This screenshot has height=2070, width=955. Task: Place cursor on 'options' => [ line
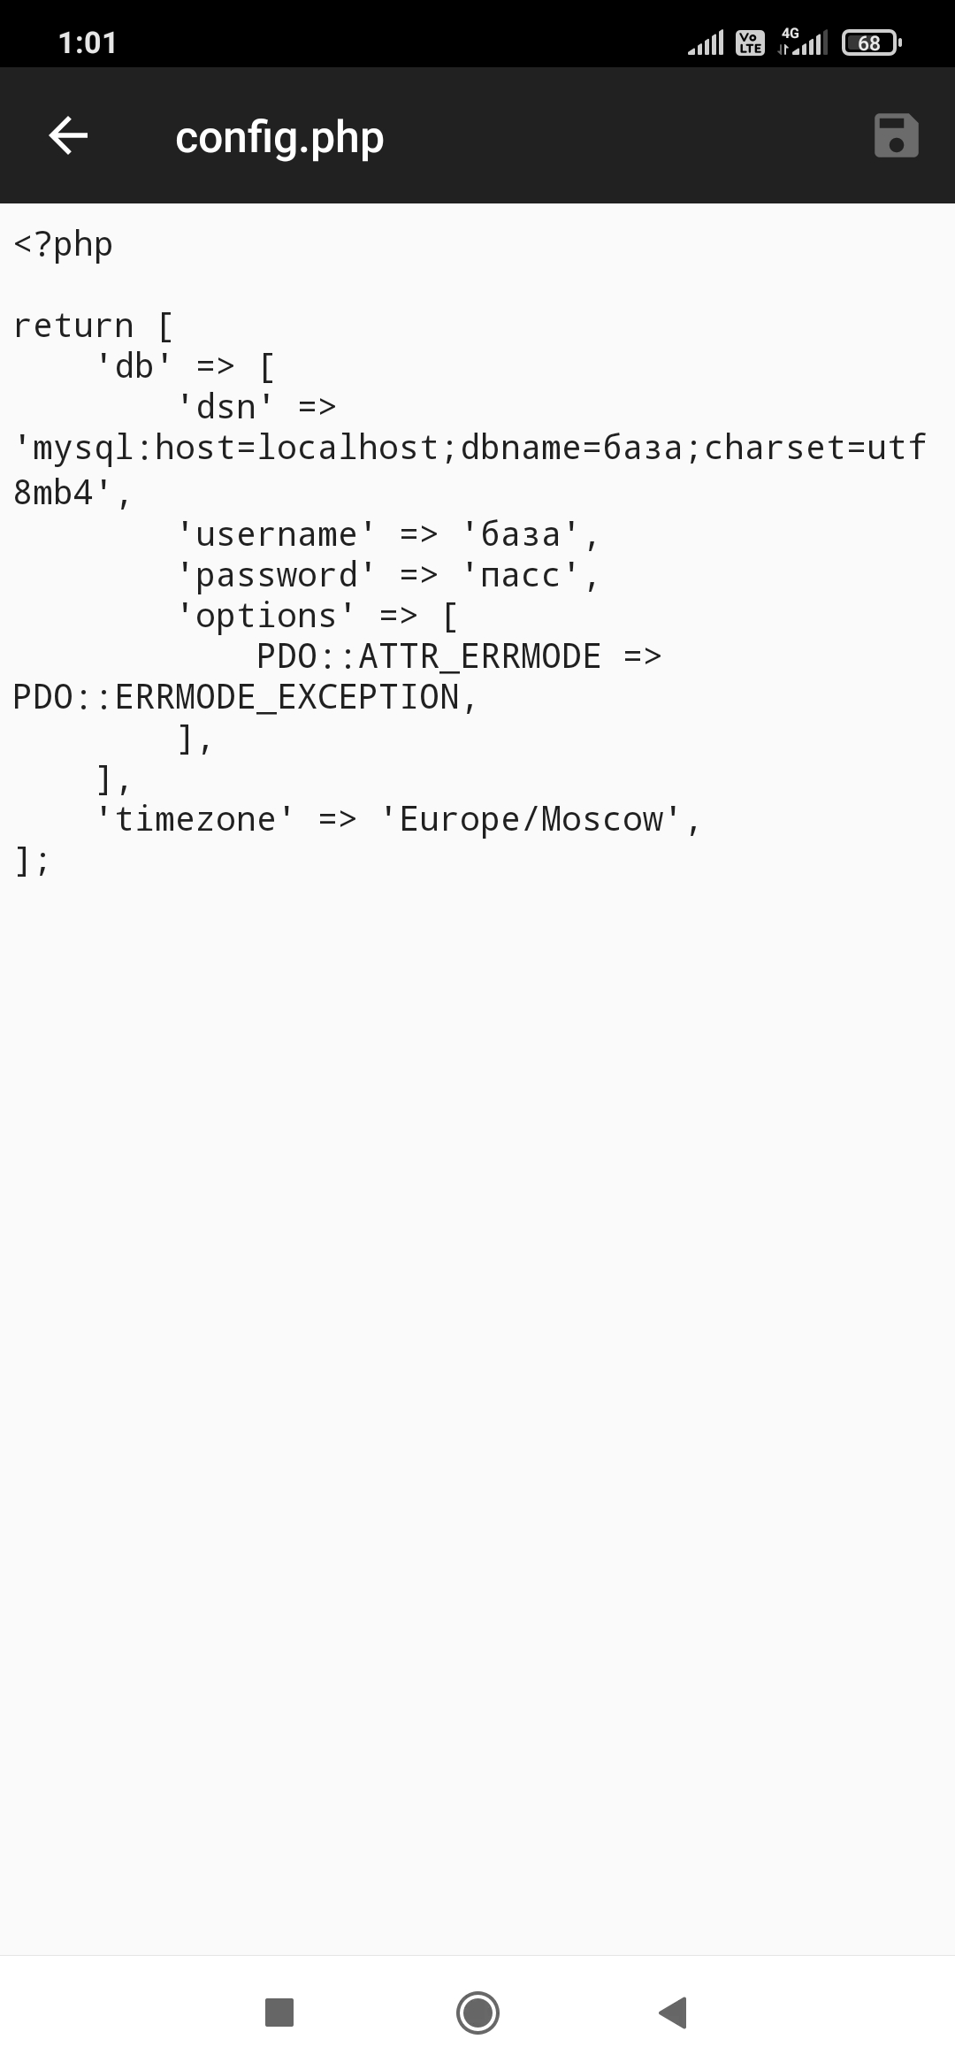point(317,616)
